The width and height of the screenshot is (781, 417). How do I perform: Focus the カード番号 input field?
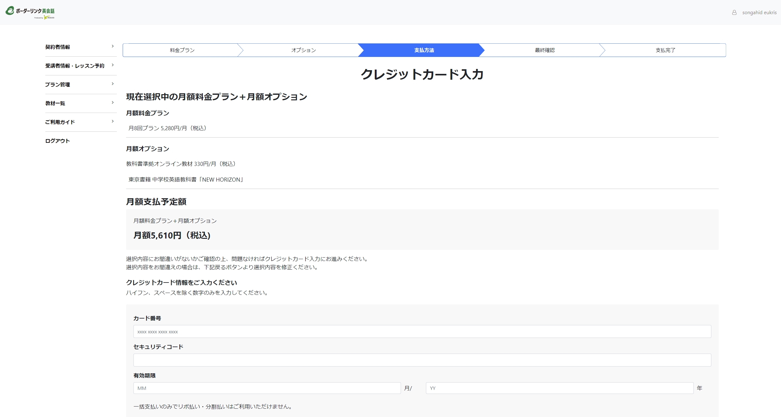pos(422,331)
